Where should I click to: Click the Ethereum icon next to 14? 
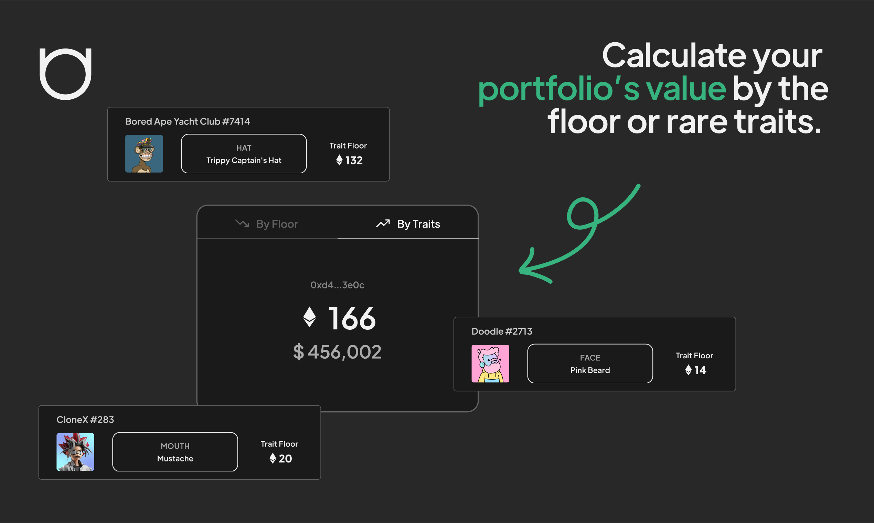coord(688,370)
